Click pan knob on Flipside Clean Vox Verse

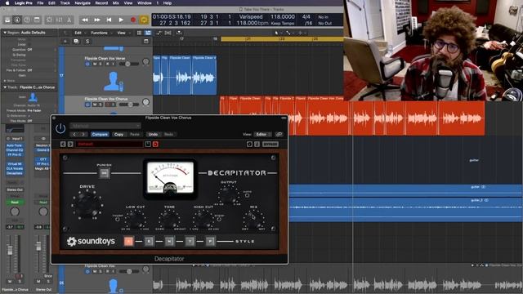pyautogui.click(x=145, y=61)
